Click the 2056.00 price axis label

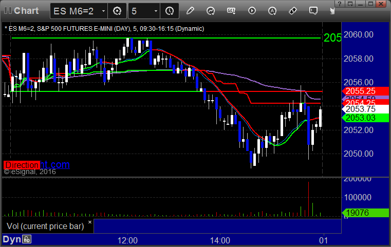coord(359,82)
